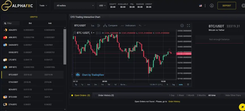This screenshot has height=111, width=245.
Task: Select the ETH/USDT row
Action: pos(33,82)
